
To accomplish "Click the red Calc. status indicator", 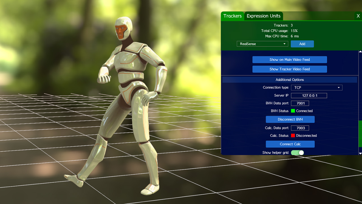I will point(293,135).
